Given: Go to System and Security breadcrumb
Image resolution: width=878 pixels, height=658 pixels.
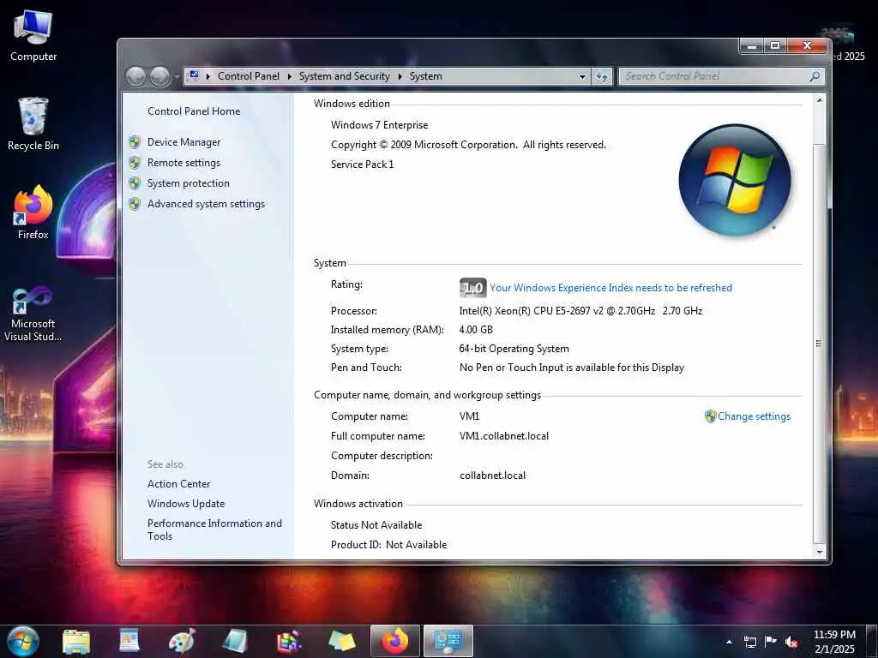Looking at the screenshot, I should pos(344,76).
